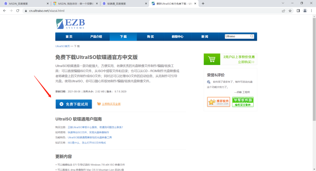Open 快速导出ISO文件 tutorial link

(88, 132)
